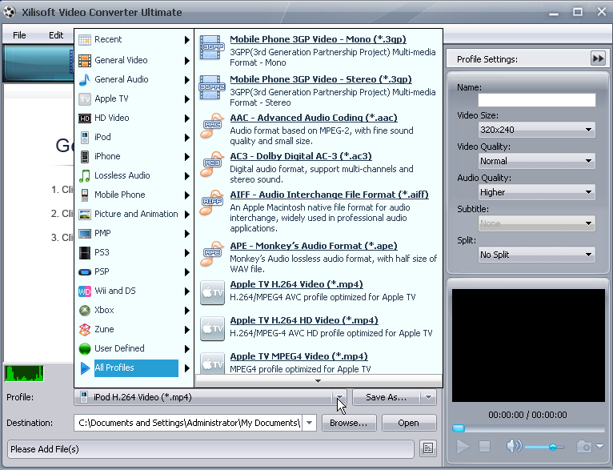
Task: Click the Destination path field
Action: 187,423
